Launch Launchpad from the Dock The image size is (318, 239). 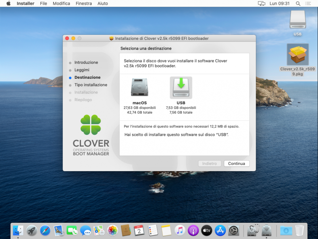(x=31, y=230)
